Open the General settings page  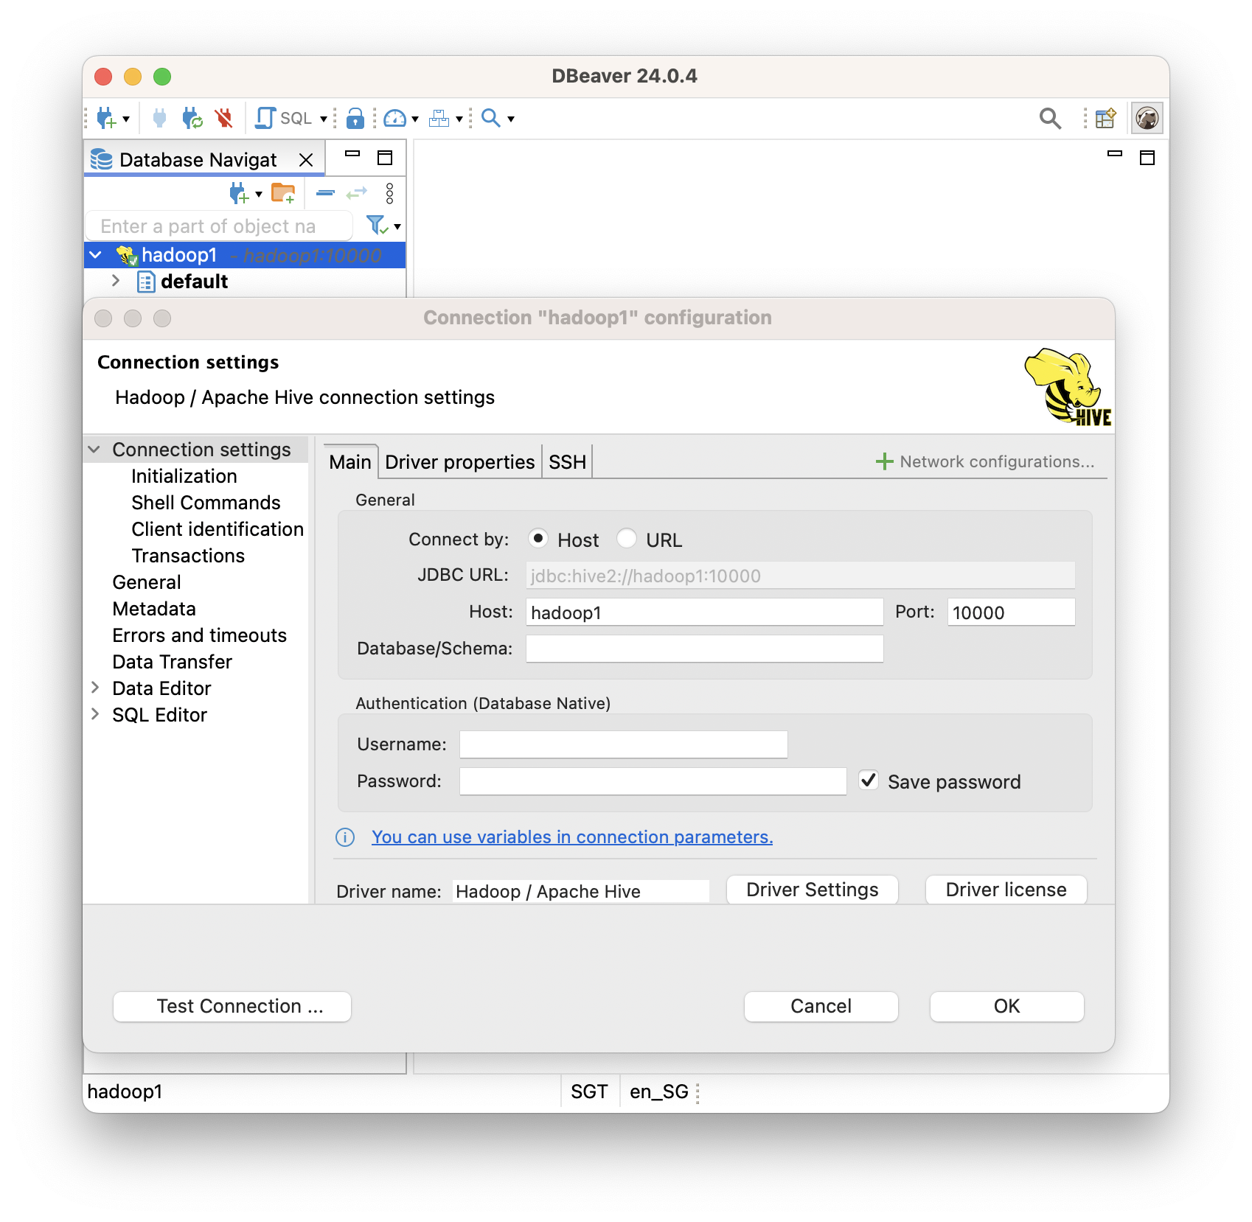[x=147, y=582]
